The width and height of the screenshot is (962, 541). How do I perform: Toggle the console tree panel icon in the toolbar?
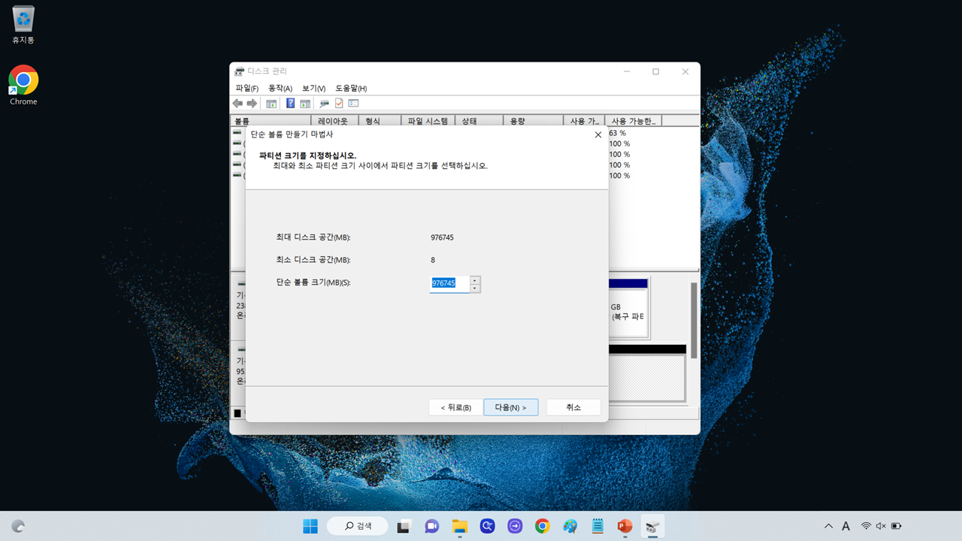271,103
